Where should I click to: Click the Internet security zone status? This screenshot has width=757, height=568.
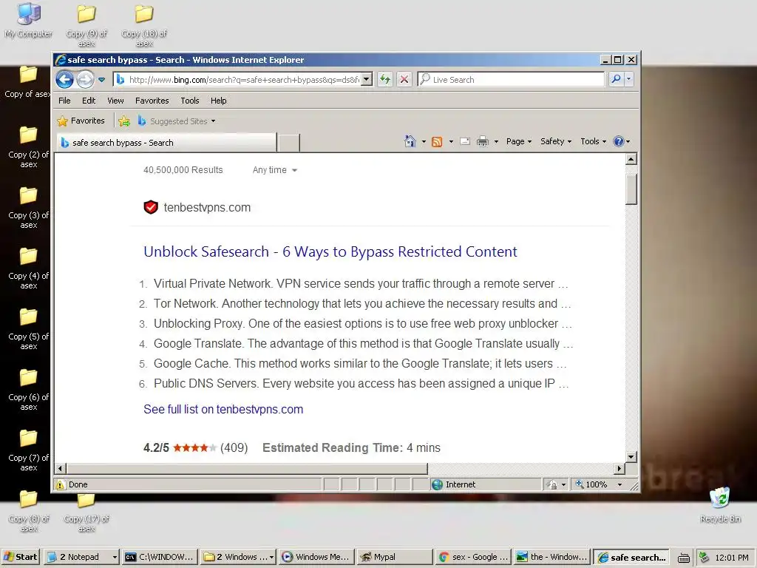(454, 484)
